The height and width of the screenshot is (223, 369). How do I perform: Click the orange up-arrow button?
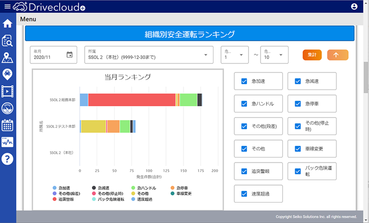(338, 55)
